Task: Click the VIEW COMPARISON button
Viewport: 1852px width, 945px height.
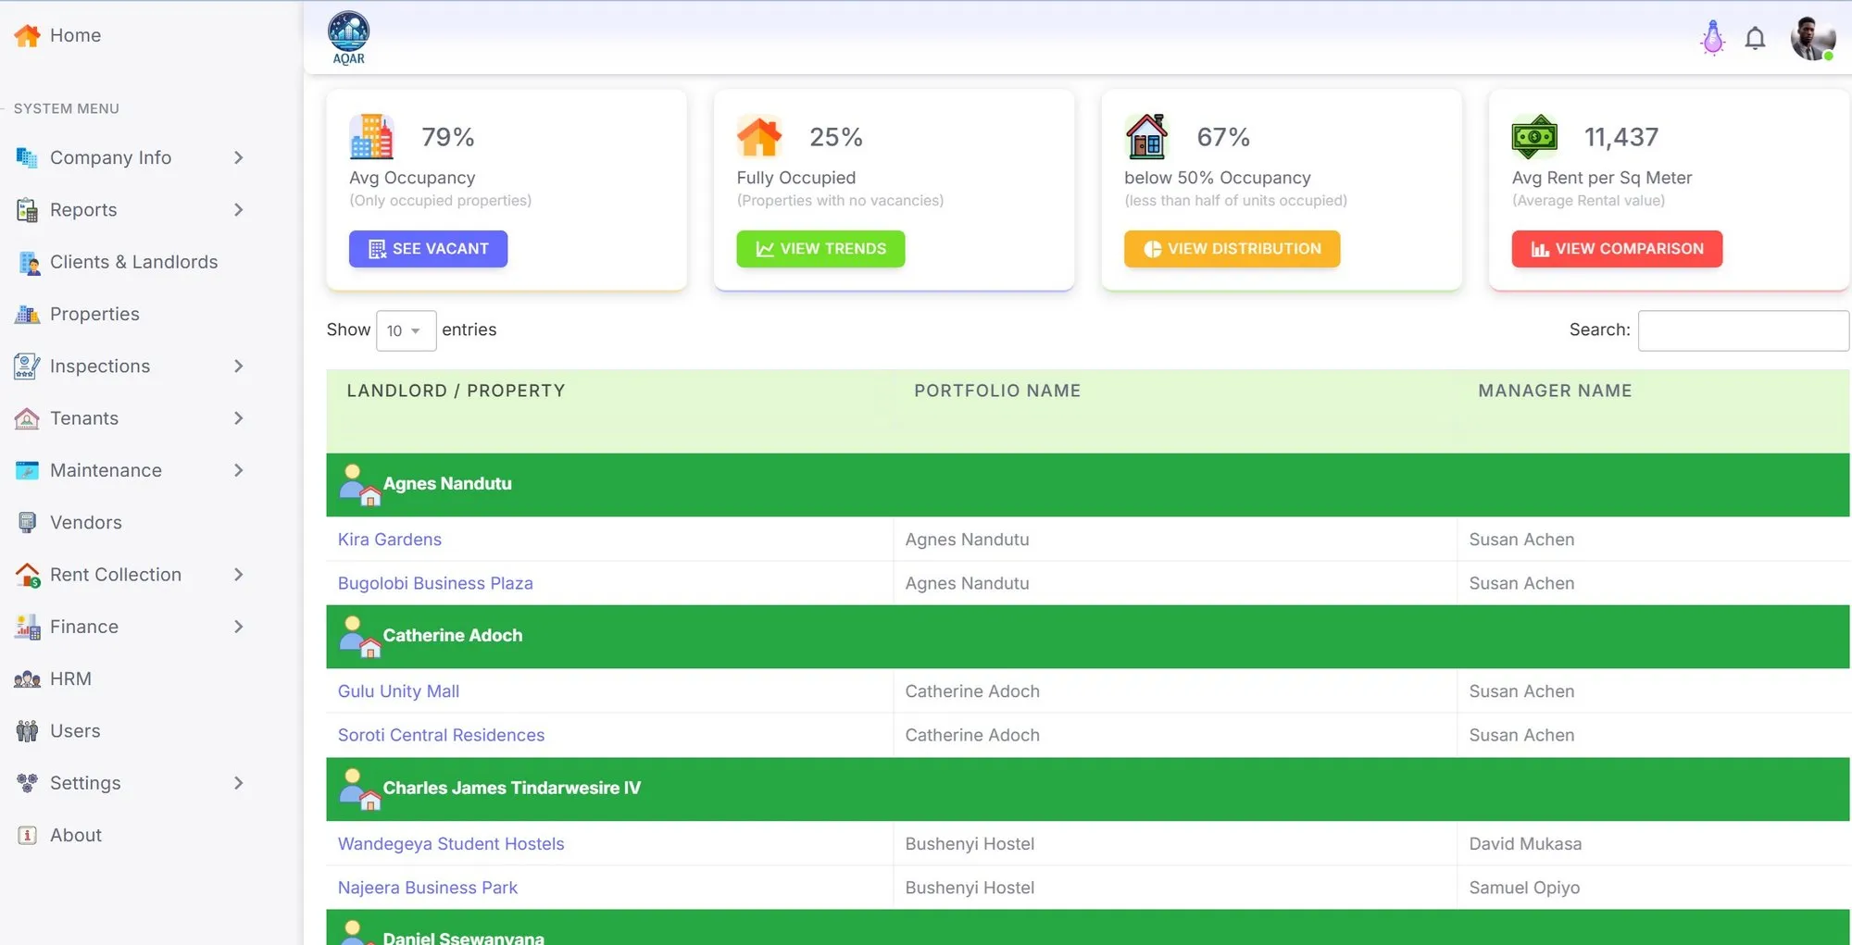Action: point(1616,248)
